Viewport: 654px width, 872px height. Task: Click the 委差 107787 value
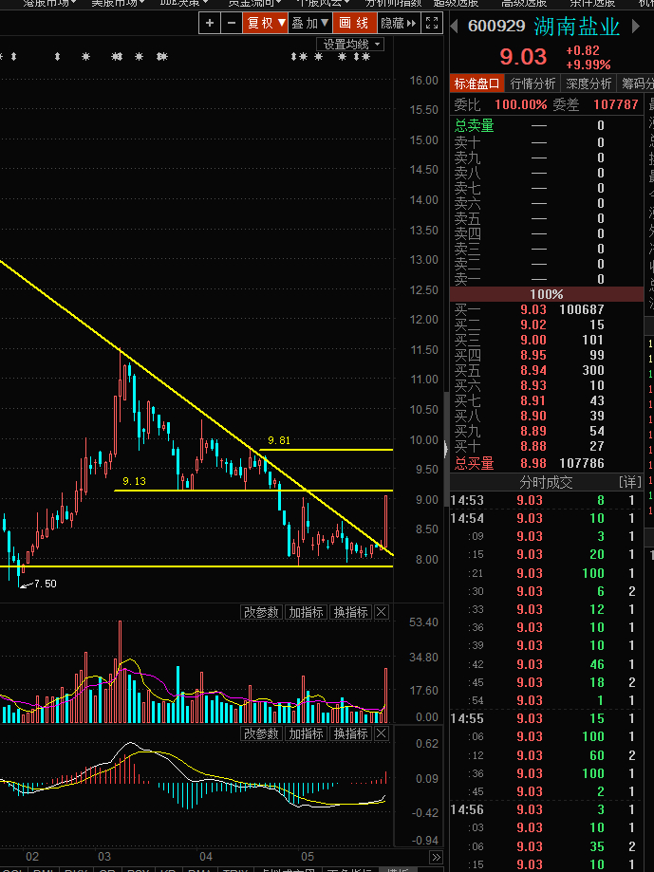coord(616,104)
